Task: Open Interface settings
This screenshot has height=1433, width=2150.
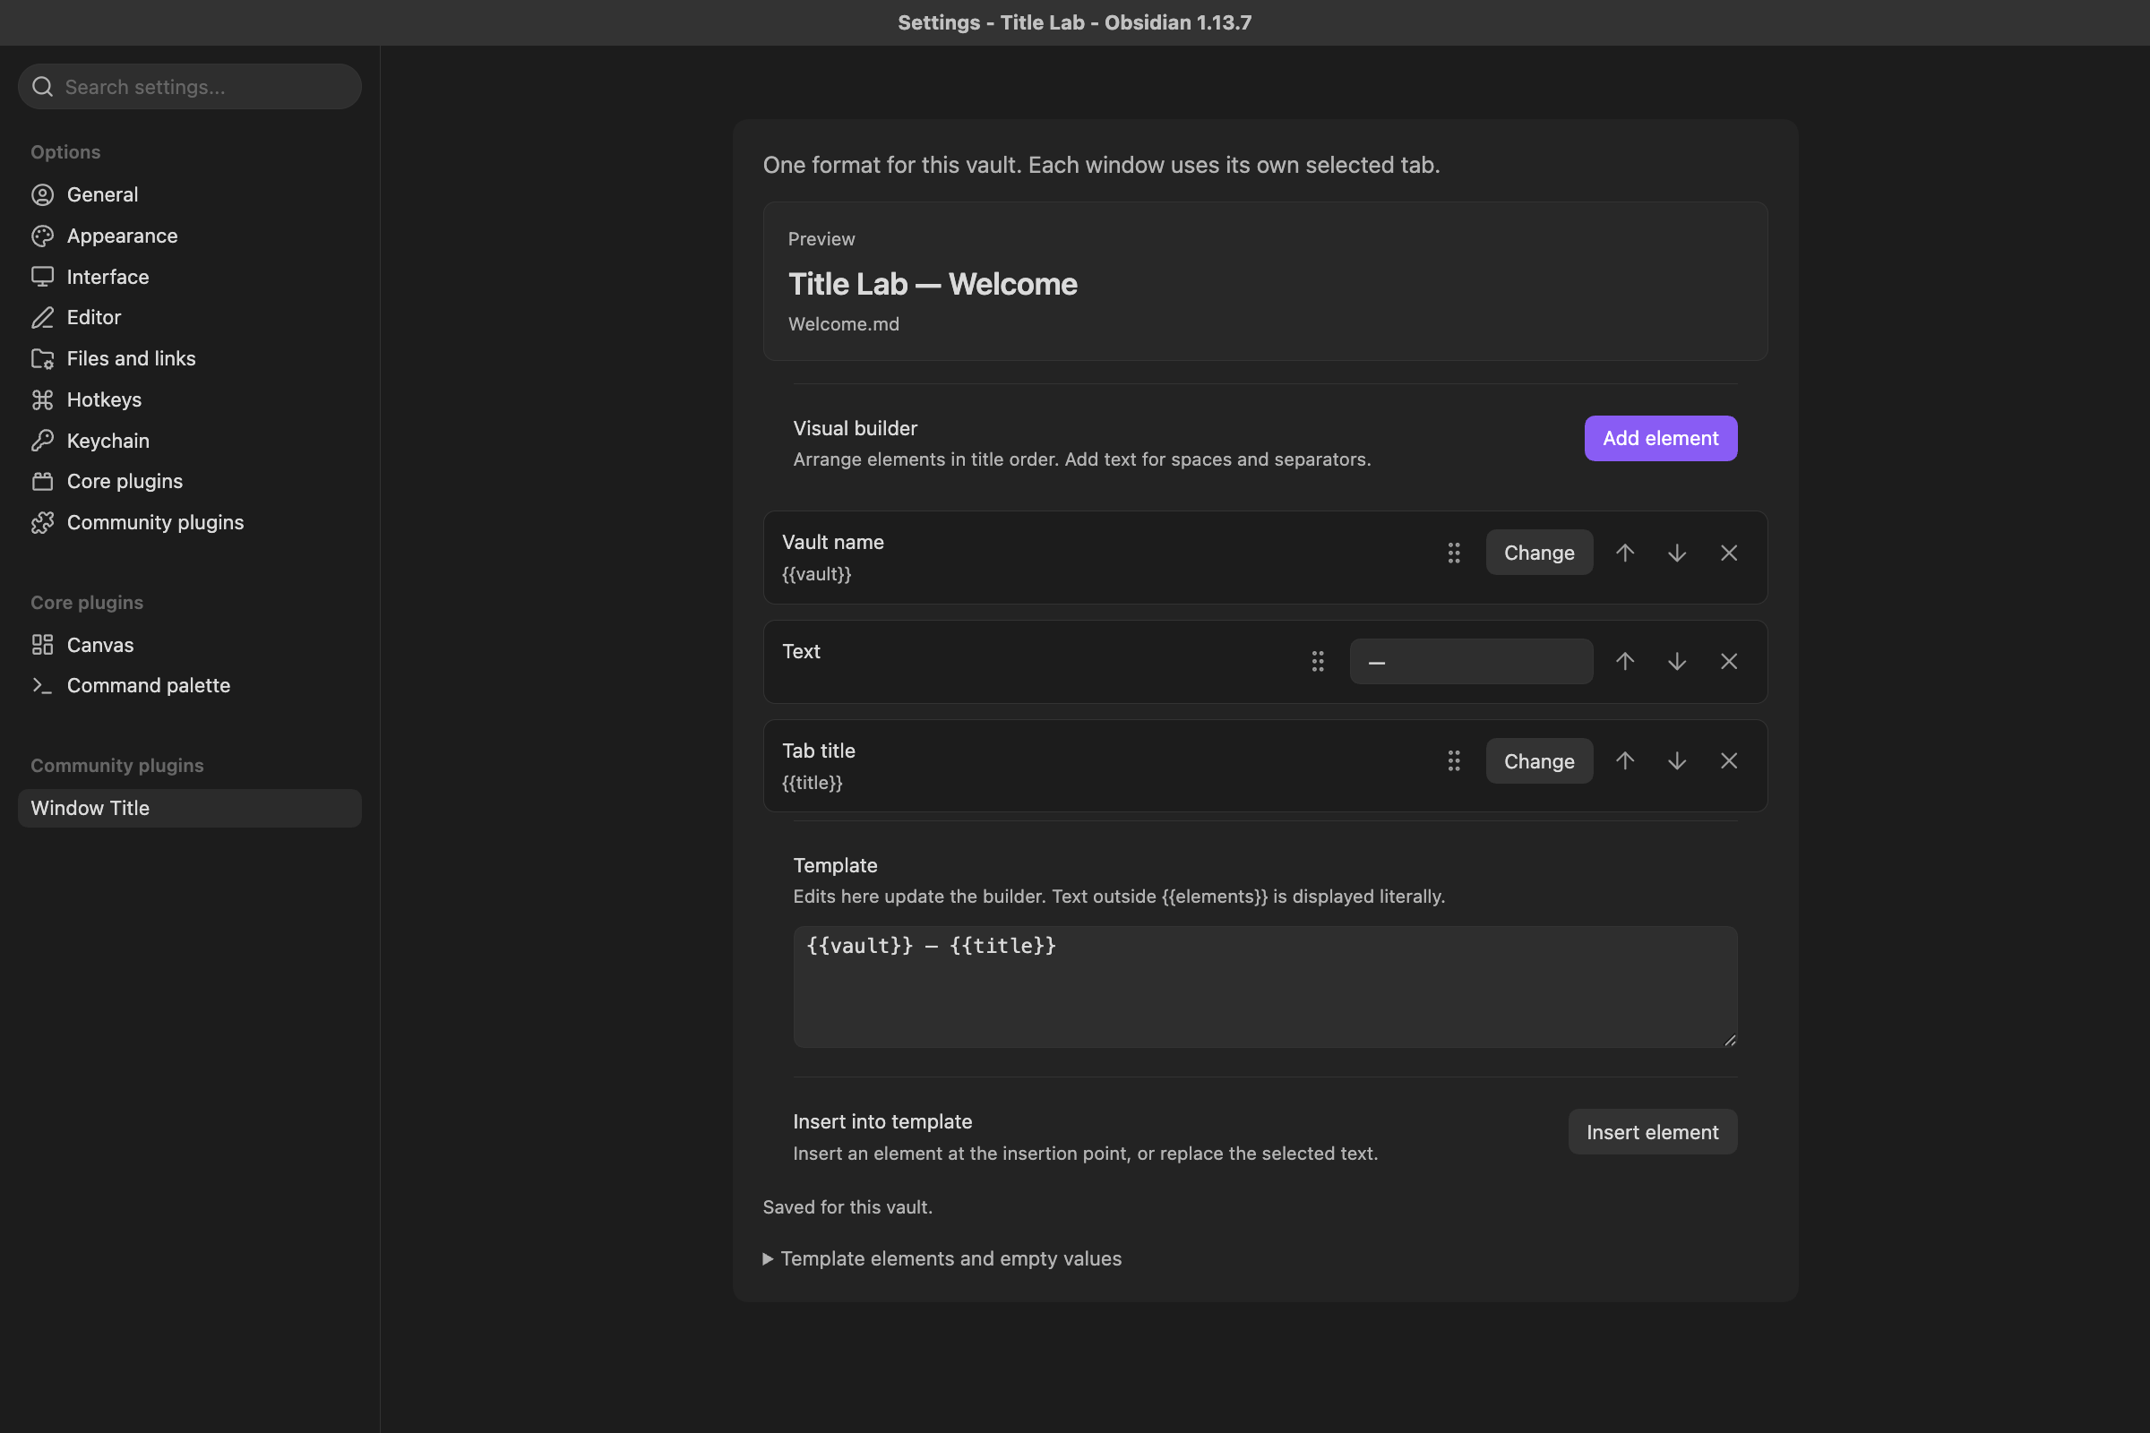Action: (190, 277)
